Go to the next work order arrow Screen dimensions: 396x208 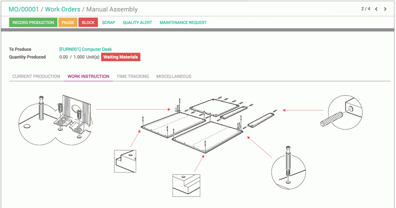(x=385, y=9)
